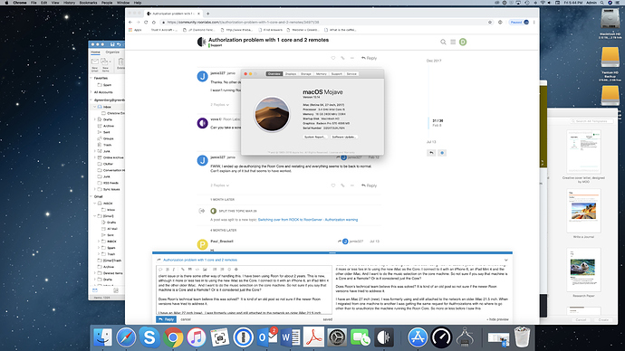Image resolution: width=625 pixels, height=351 pixels.
Task: Click the Software Update button
Action: (x=344, y=137)
